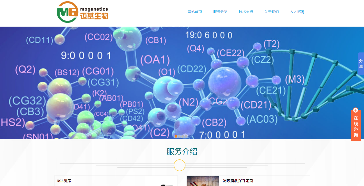The height and width of the screenshot is (186, 364).
Task: Jump to the fourth banner slide dot
Action: tap(186, 136)
